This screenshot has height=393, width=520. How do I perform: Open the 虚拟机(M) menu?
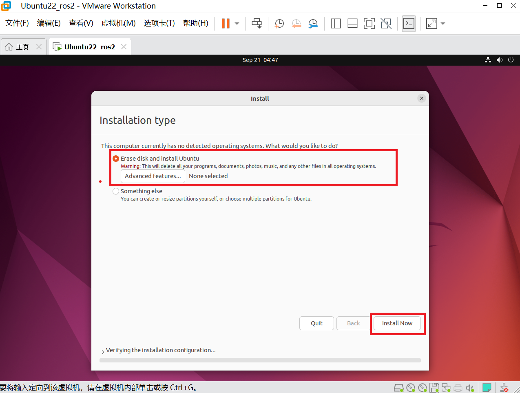(x=118, y=23)
